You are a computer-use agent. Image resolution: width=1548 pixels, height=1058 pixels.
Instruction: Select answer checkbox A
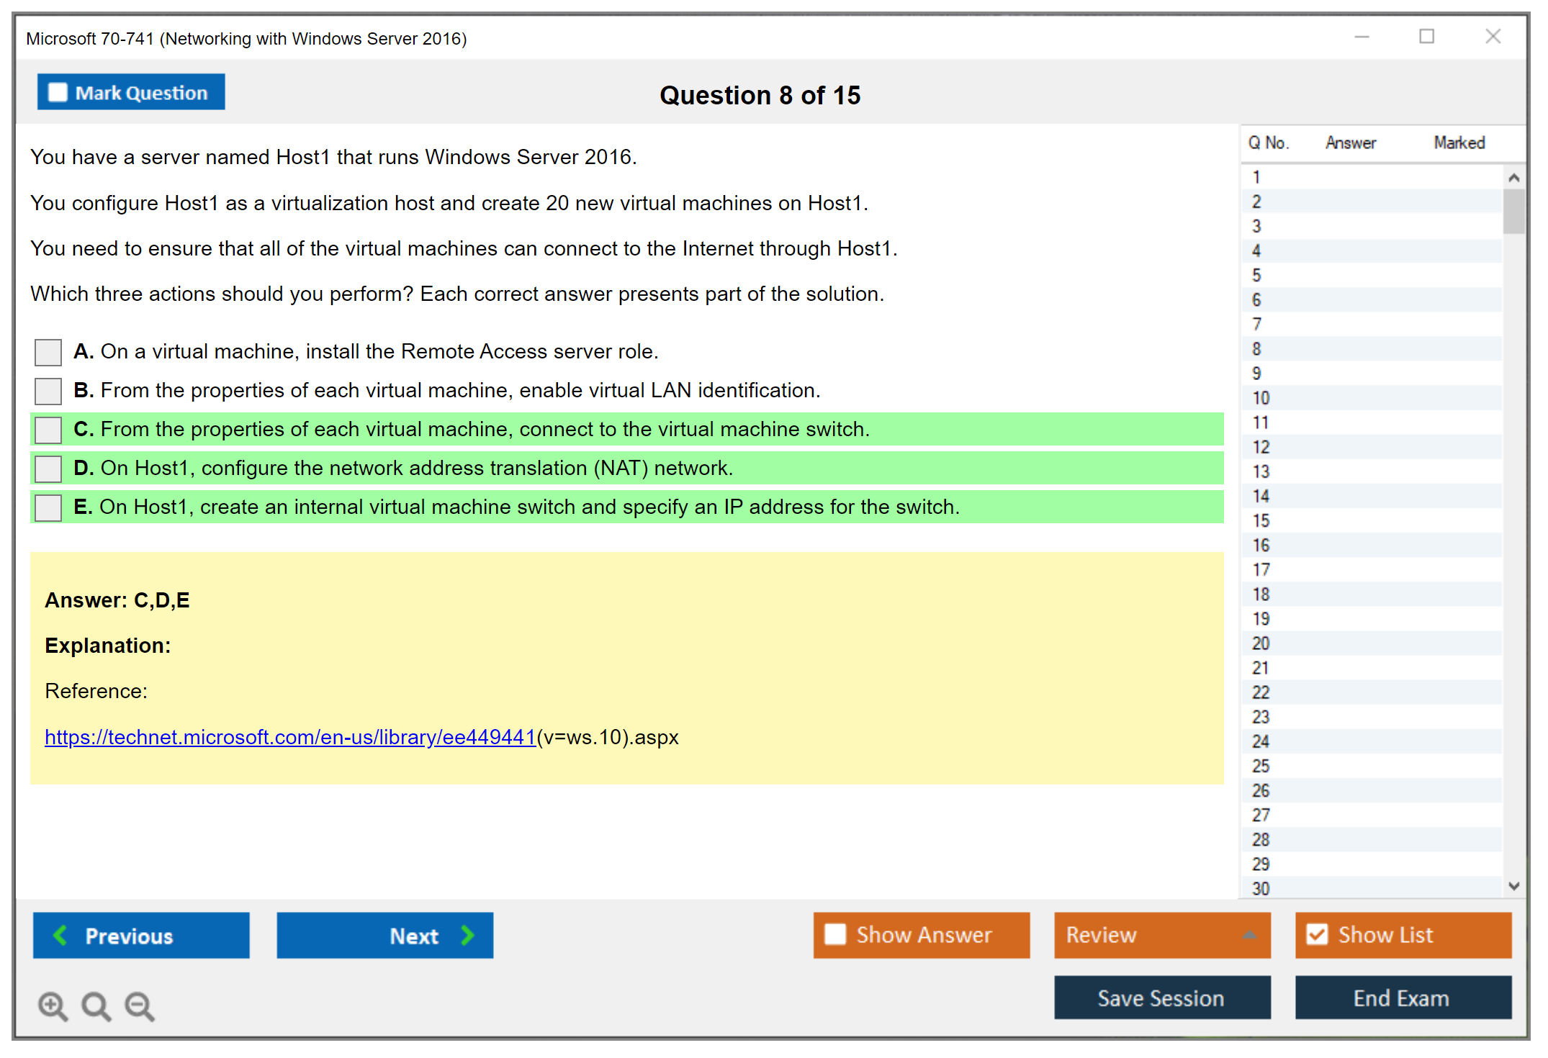[x=48, y=352]
